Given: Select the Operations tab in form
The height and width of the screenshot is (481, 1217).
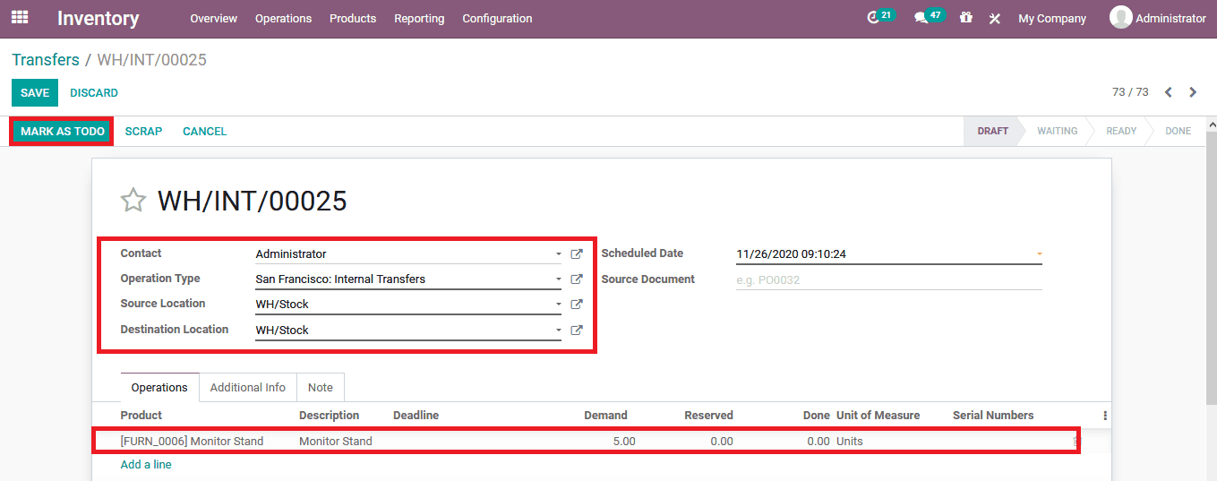Looking at the screenshot, I should click(159, 388).
